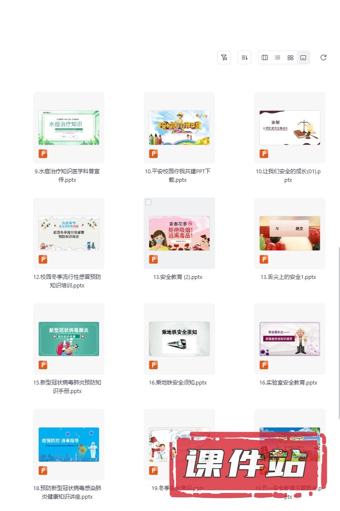This screenshot has width=340, height=511.
Task: Select the 10.平安校园你我共建PPT下载.pptx thumbnail
Action: 179,128
